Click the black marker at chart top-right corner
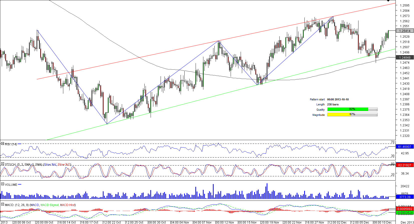 388,1
